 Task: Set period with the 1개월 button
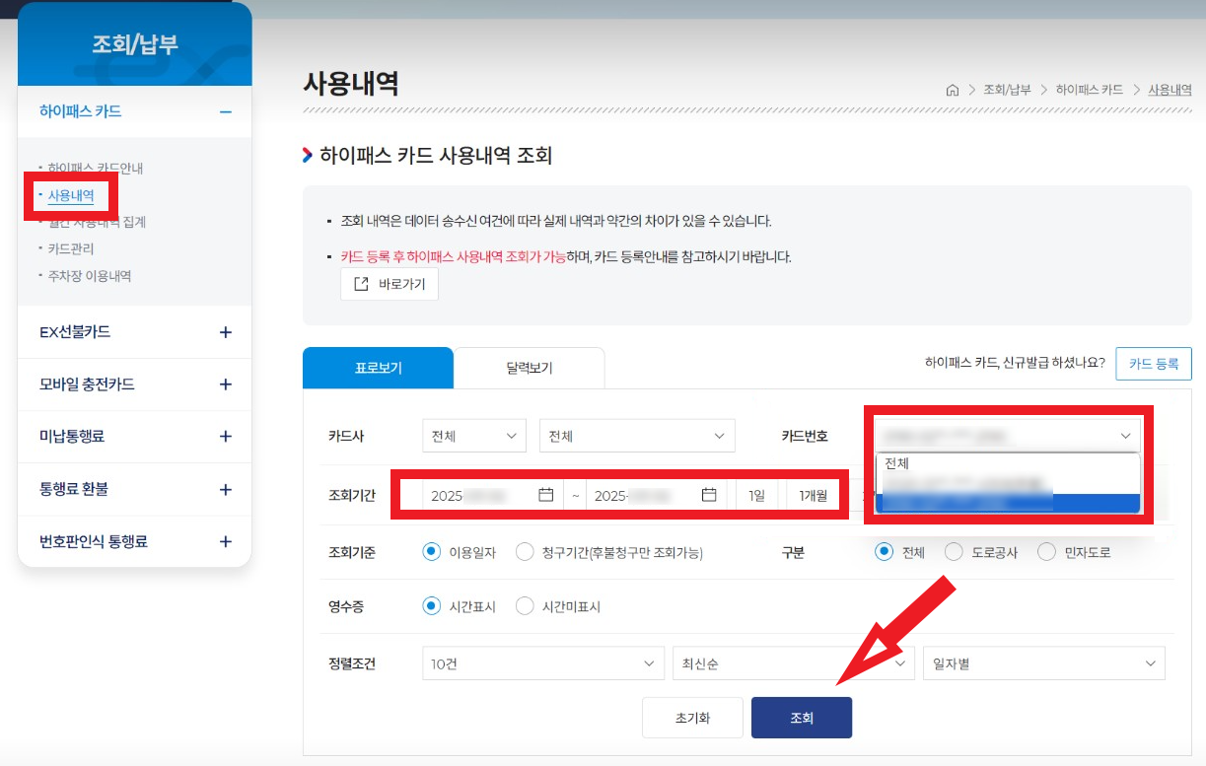[x=814, y=495]
